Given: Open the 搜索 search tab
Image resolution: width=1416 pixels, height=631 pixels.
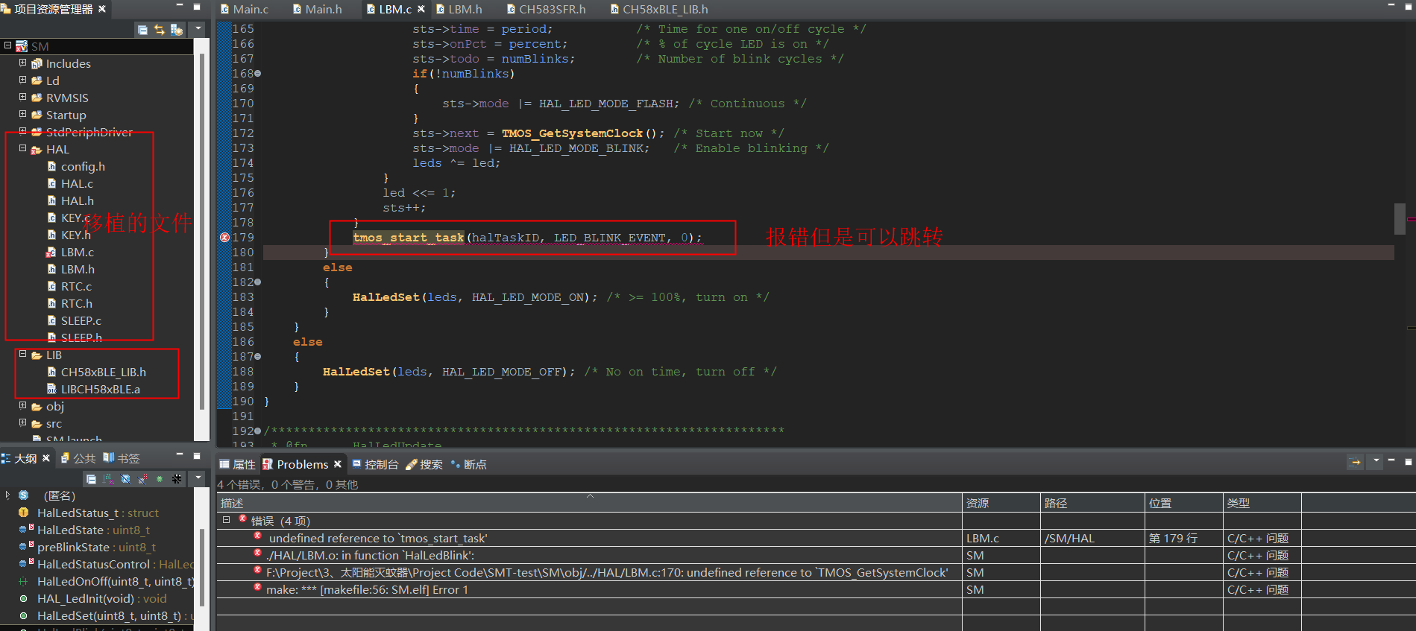Looking at the screenshot, I should click(424, 464).
